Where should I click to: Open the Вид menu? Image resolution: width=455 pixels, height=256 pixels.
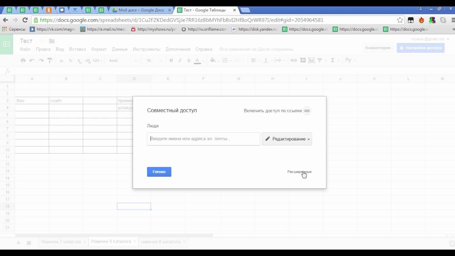click(x=60, y=49)
